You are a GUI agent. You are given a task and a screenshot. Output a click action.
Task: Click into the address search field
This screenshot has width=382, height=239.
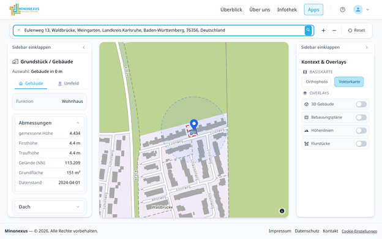pyautogui.click(x=163, y=30)
